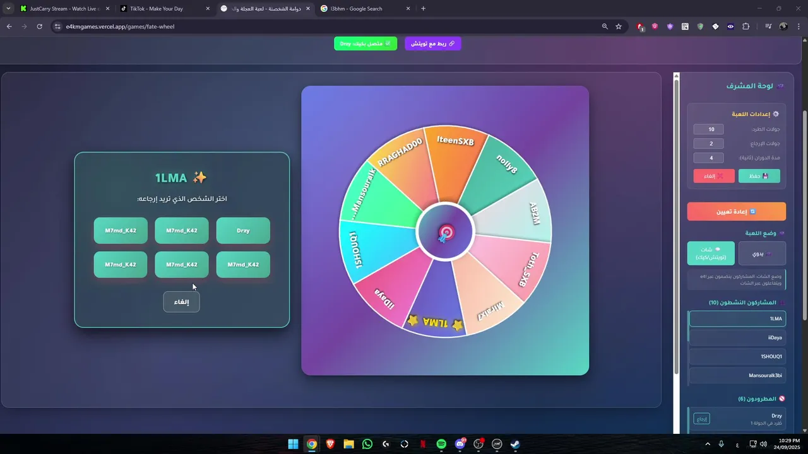Open the purple shield extension icon

[x=670, y=26]
